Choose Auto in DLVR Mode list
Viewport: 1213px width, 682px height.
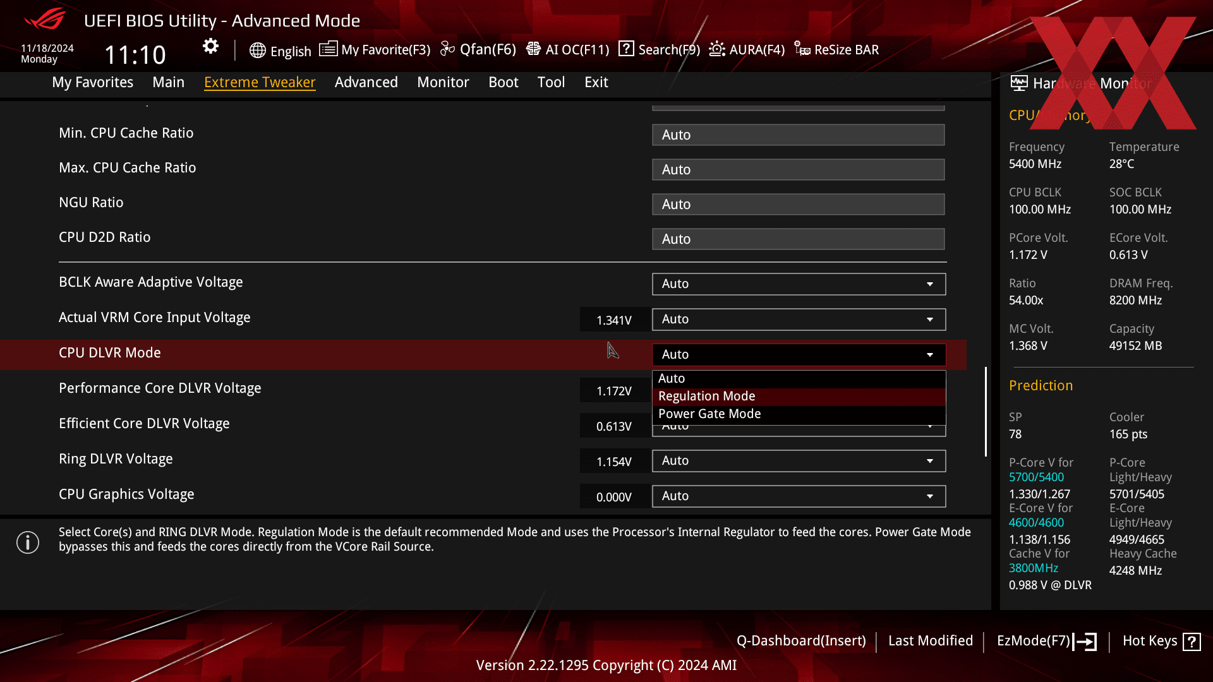point(799,378)
